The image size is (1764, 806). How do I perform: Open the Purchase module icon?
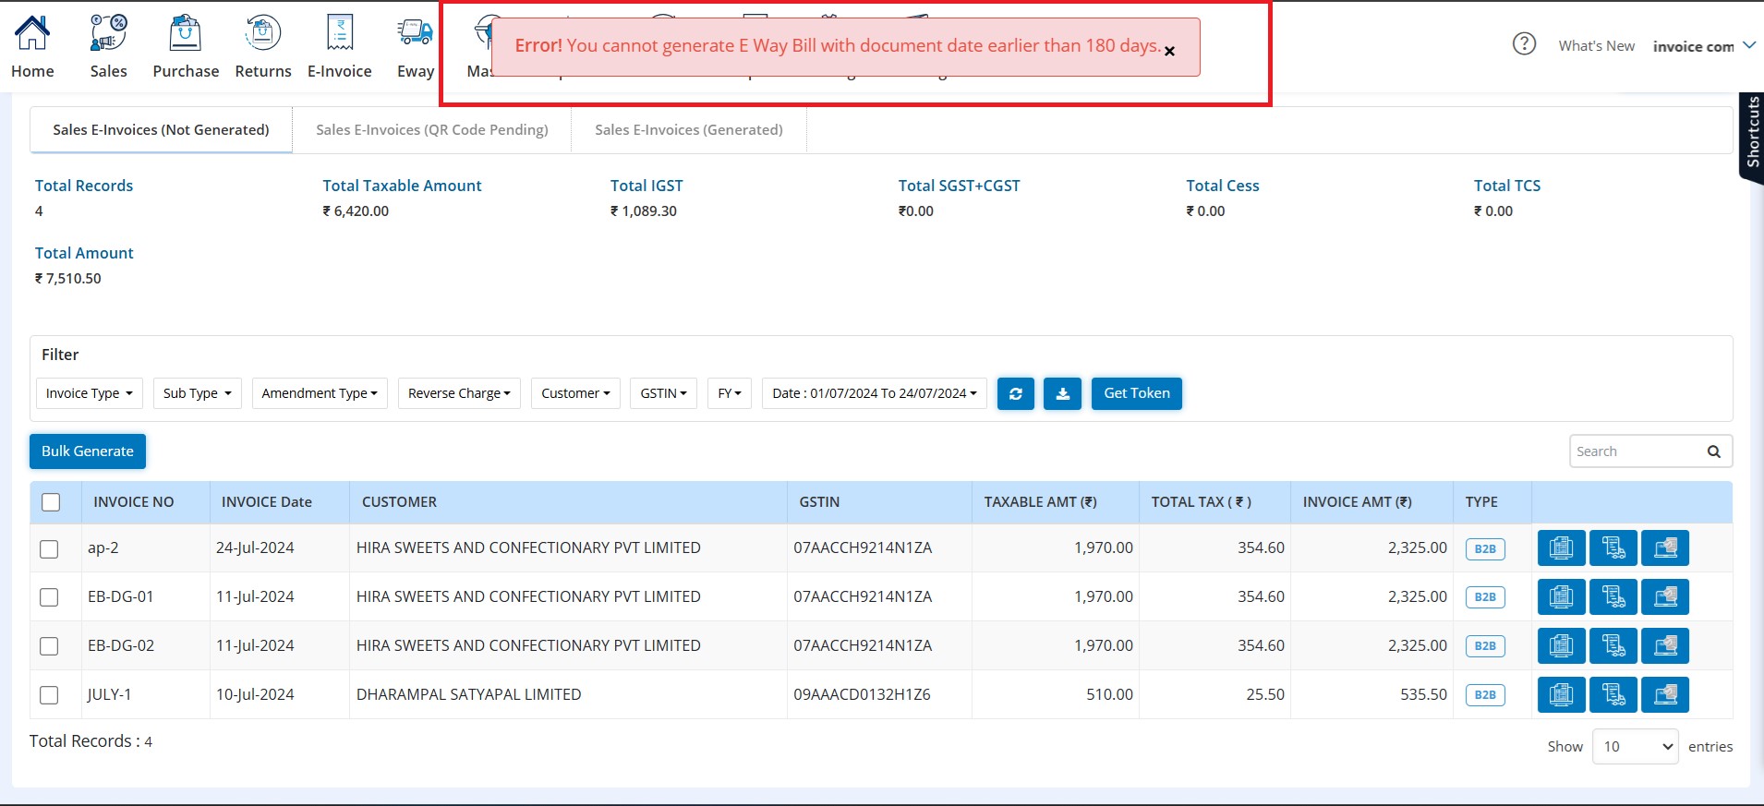click(185, 33)
